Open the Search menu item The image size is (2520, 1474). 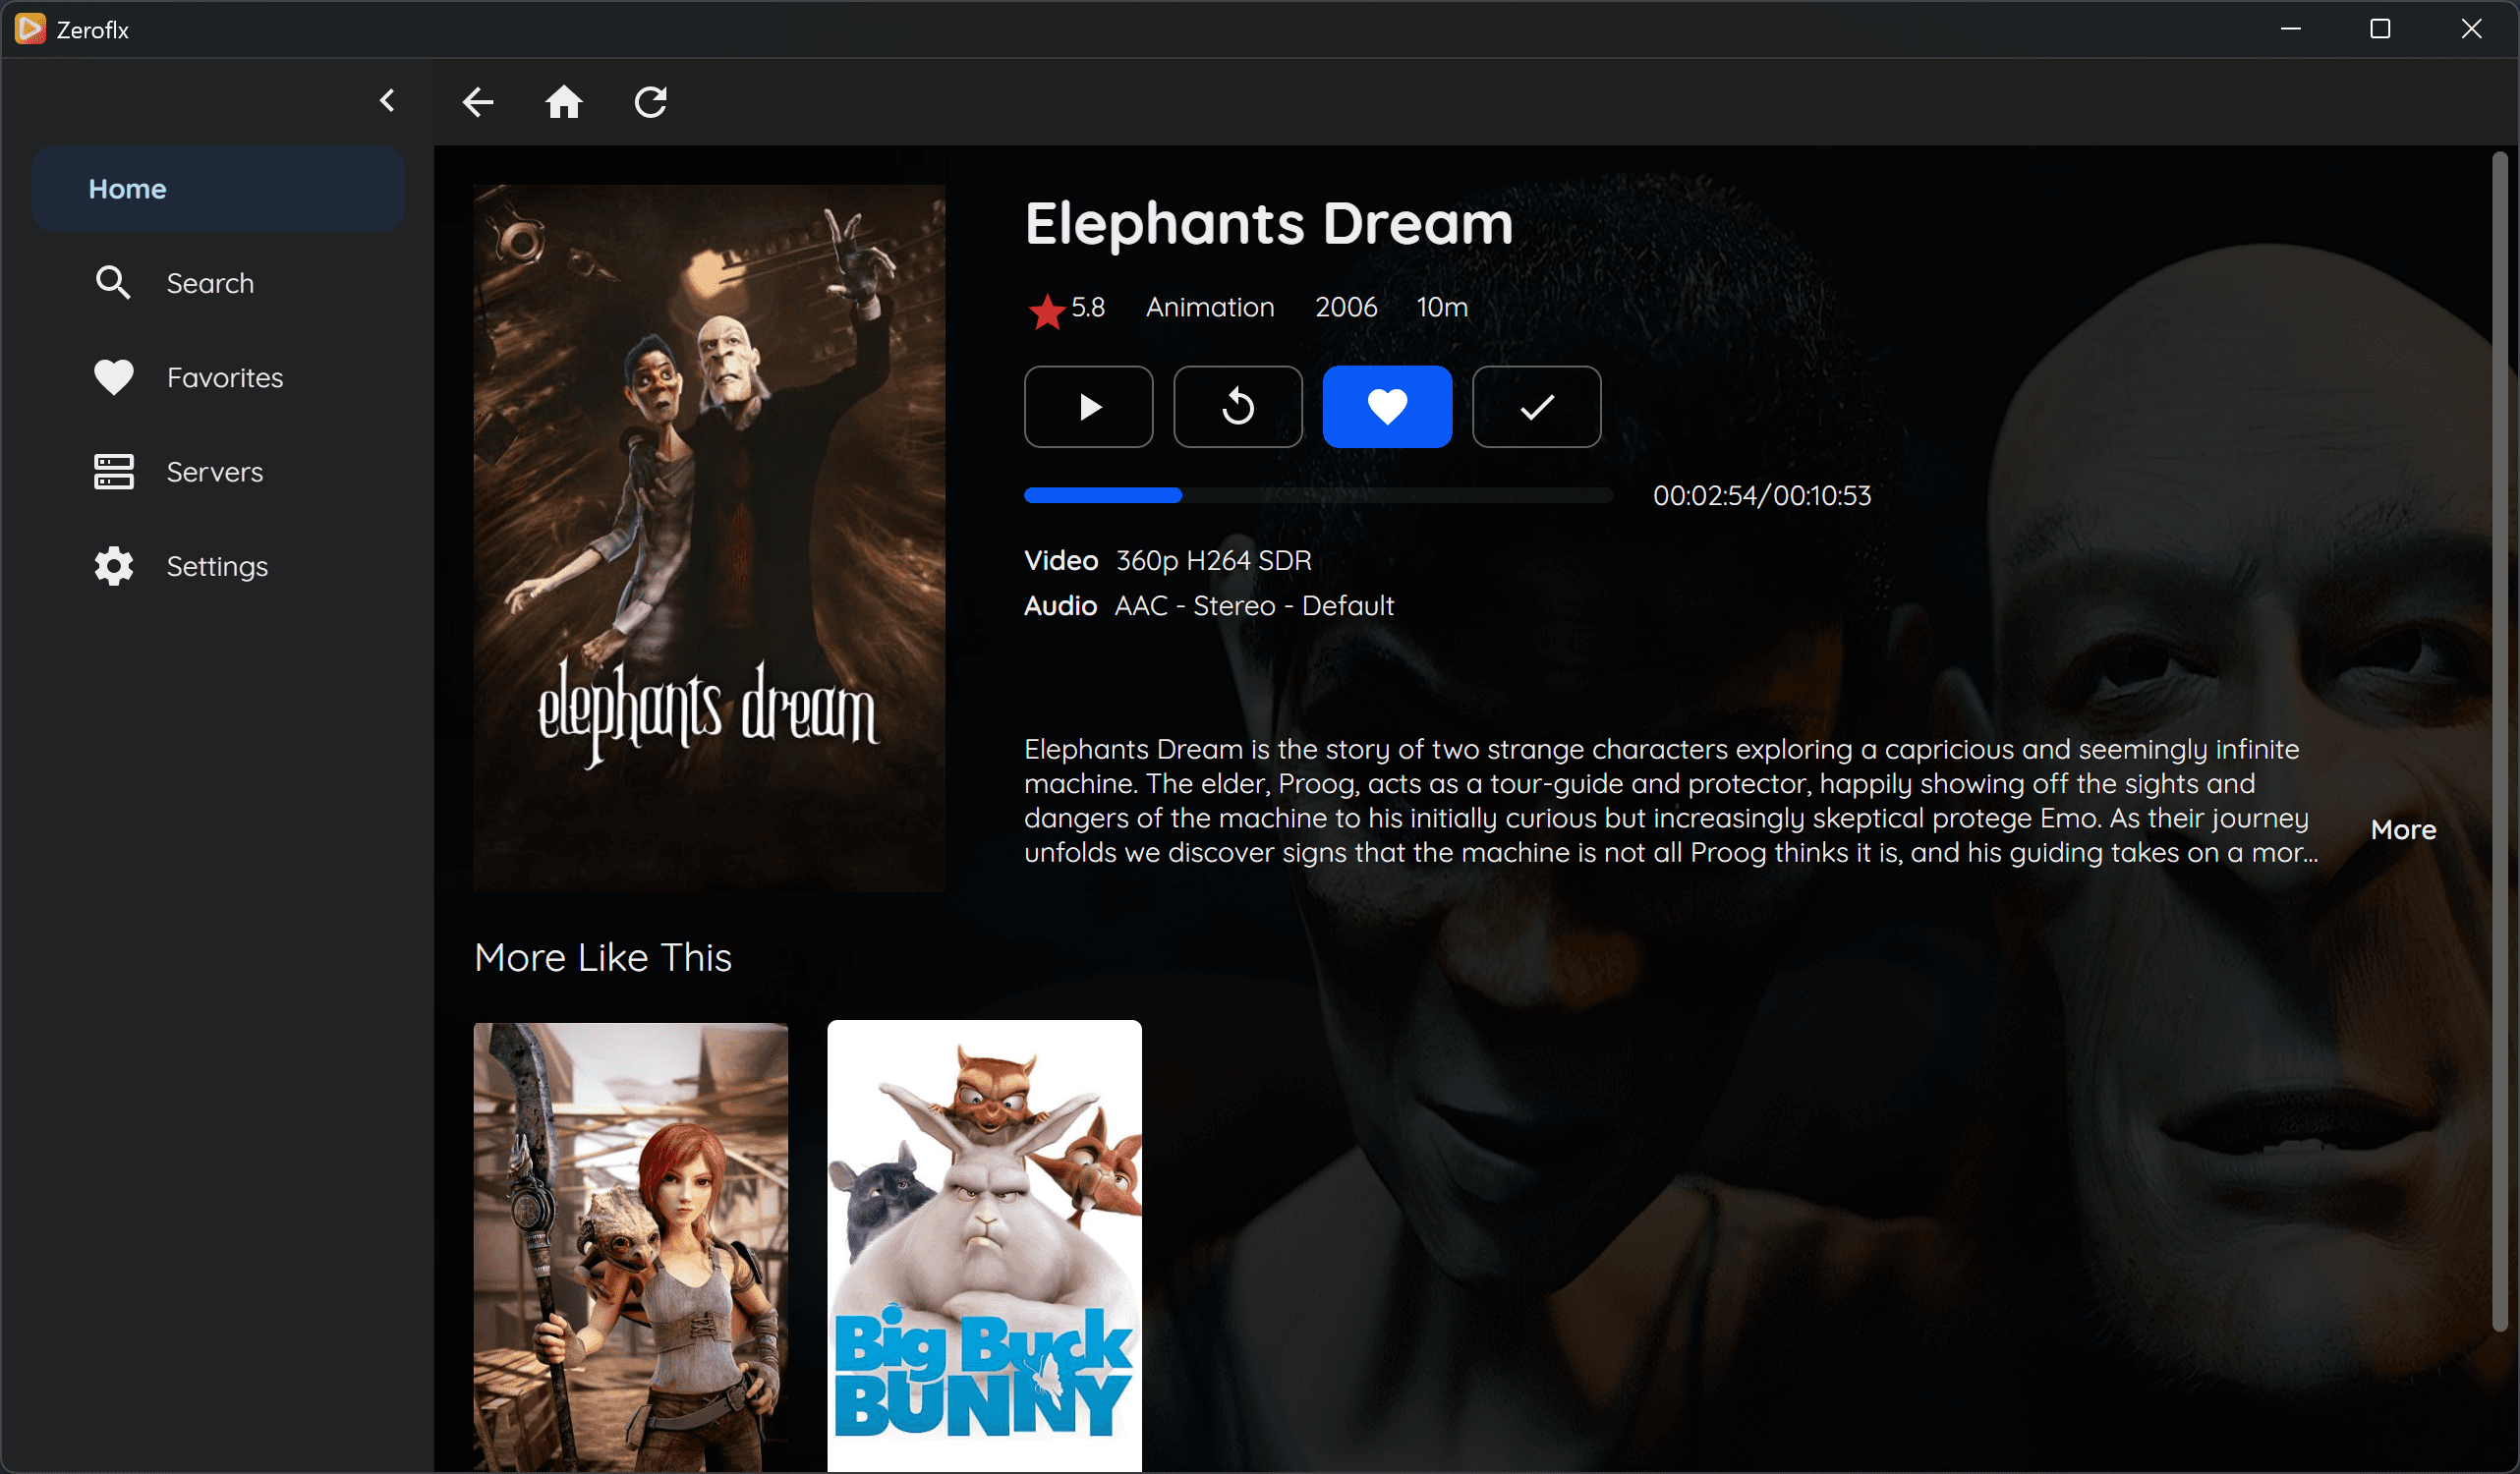click(210, 283)
